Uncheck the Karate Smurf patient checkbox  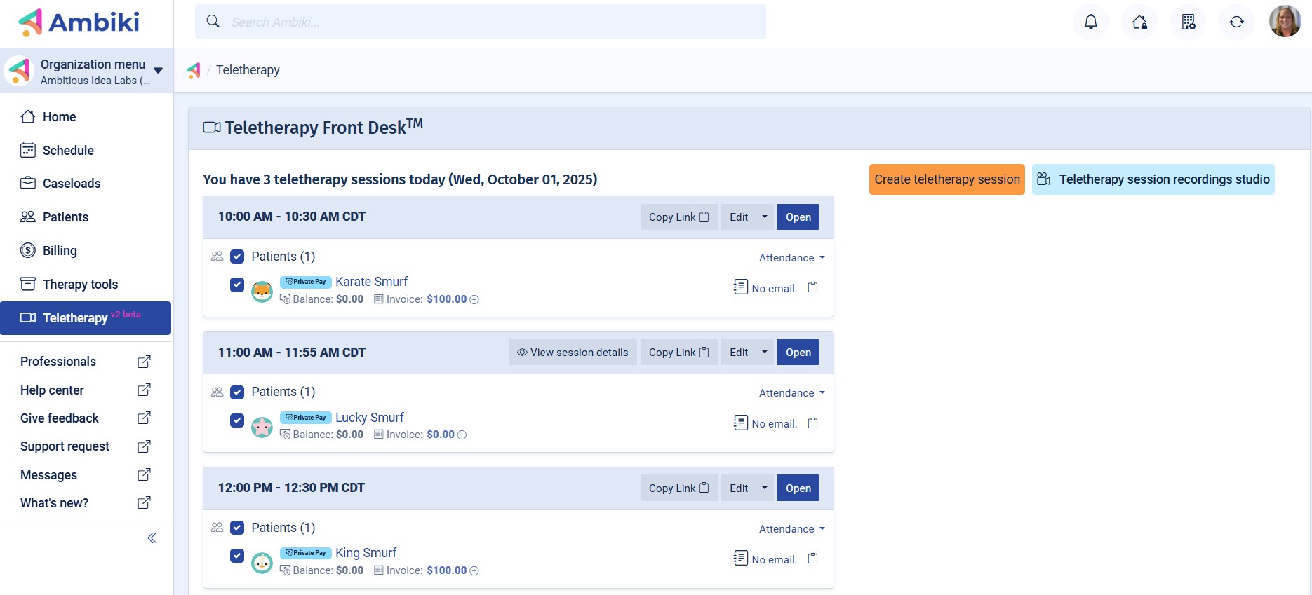coord(237,285)
